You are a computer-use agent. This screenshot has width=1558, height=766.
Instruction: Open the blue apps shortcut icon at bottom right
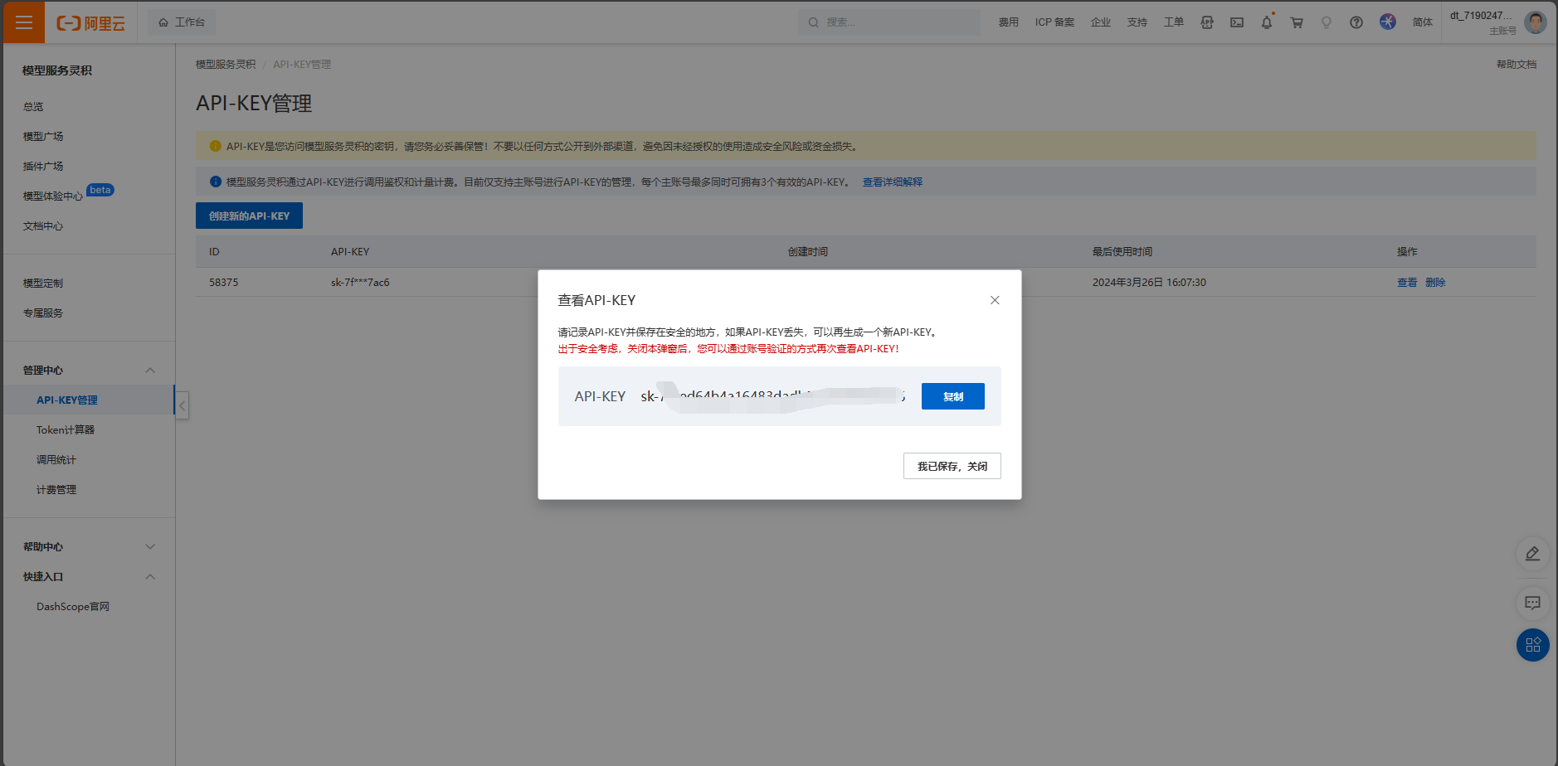(1533, 645)
